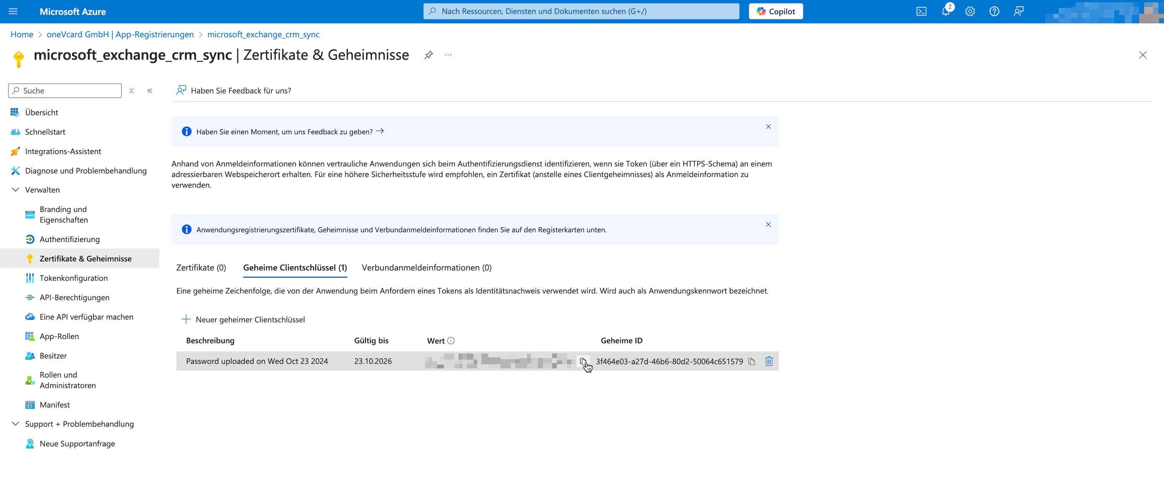The image size is (1164, 480).
Task: Dismiss the feedback moment banner
Action: [768, 127]
